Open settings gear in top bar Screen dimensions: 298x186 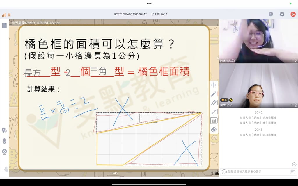pyautogui.click(x=282, y=14)
